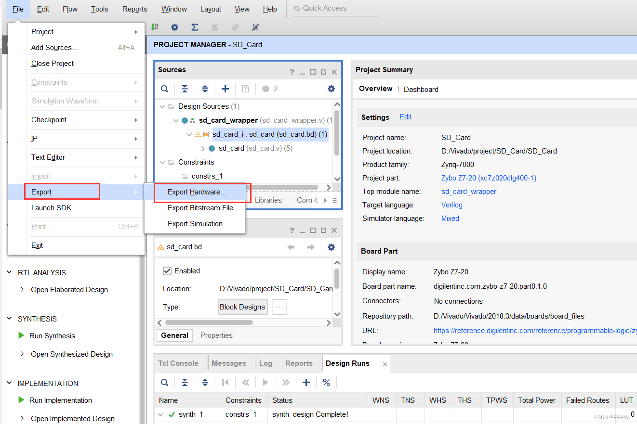This screenshot has height=424, width=637.
Task: Collapse the sd_card_wrapper tree node
Action: pos(176,120)
